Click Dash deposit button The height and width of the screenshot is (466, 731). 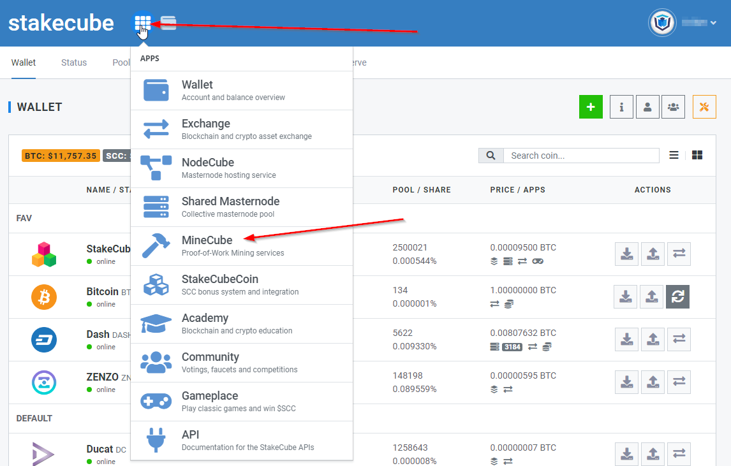[x=626, y=339]
